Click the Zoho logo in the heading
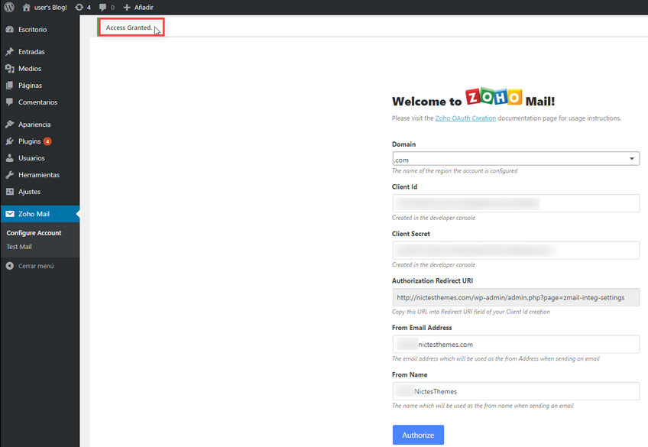The image size is (648, 447). tap(494, 97)
